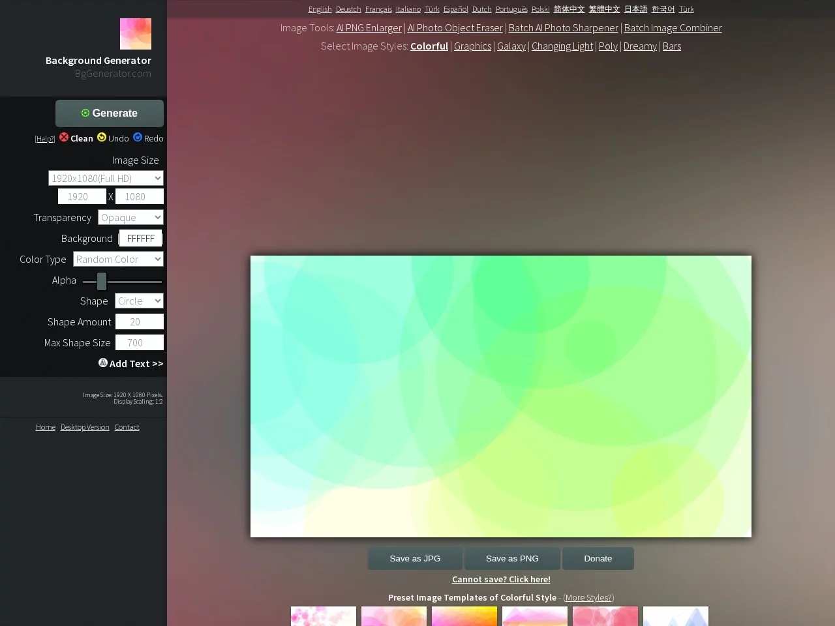Open the Shape dropdown showing Circle
This screenshot has width=835, height=626.
(x=139, y=301)
